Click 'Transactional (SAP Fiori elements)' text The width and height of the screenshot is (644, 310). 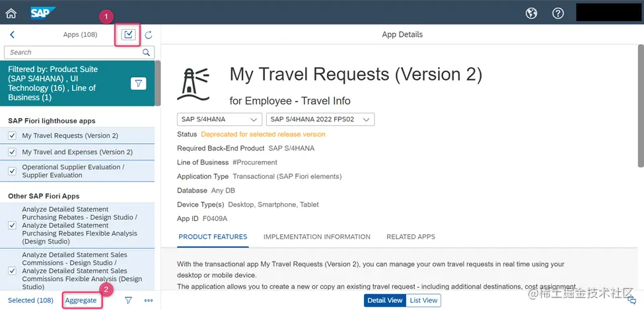coord(287,177)
